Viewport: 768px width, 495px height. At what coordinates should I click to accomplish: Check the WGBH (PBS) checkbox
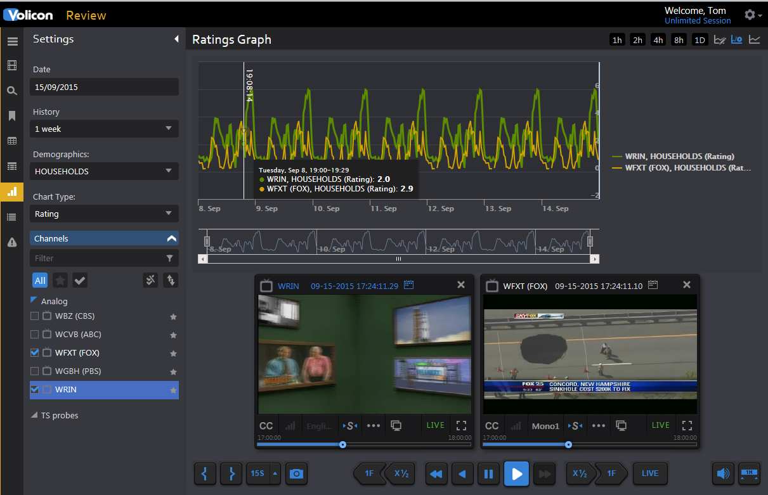[35, 371]
